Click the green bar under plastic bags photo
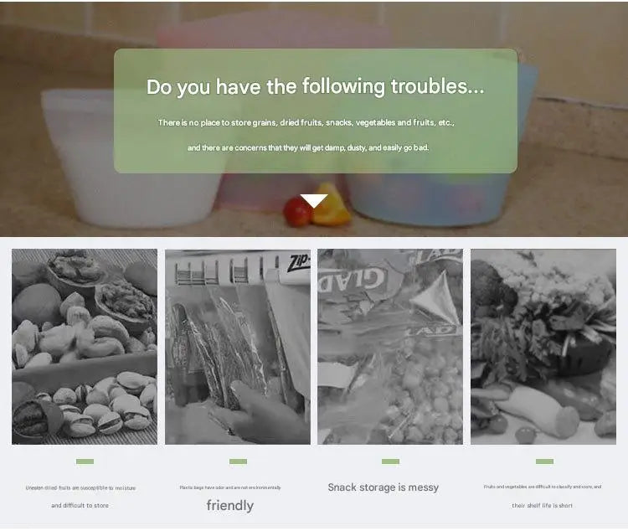Image resolution: width=628 pixels, height=531 pixels. pyautogui.click(x=238, y=461)
